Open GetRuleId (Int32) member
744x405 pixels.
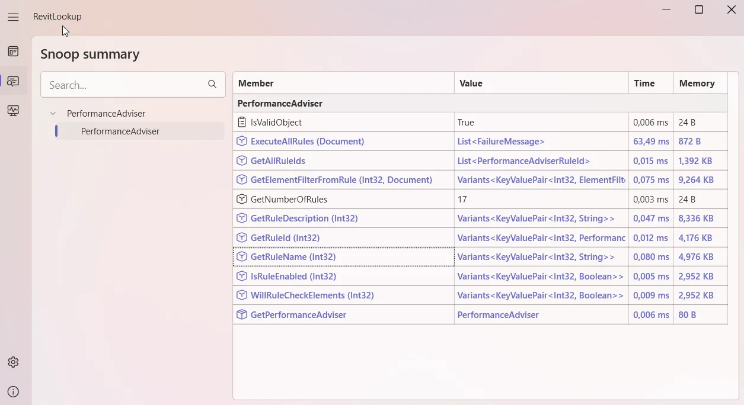coord(285,237)
